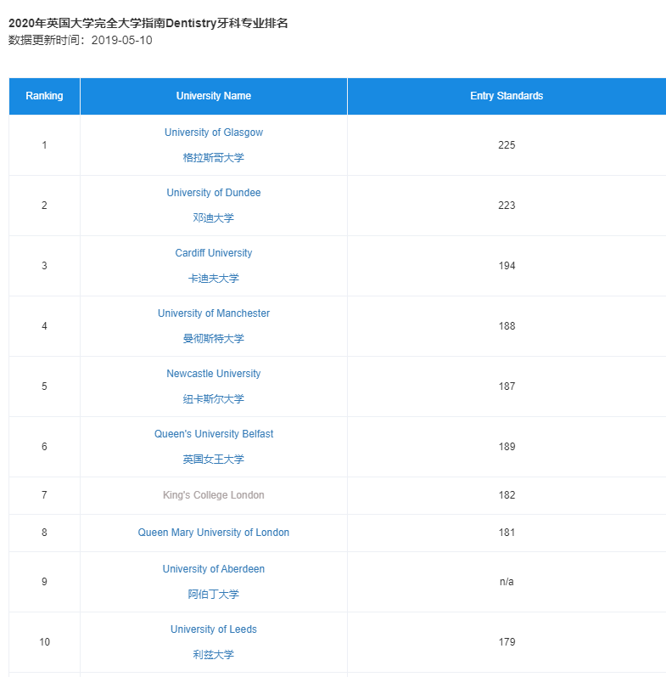Open the University of Glasgow link

coord(214,133)
